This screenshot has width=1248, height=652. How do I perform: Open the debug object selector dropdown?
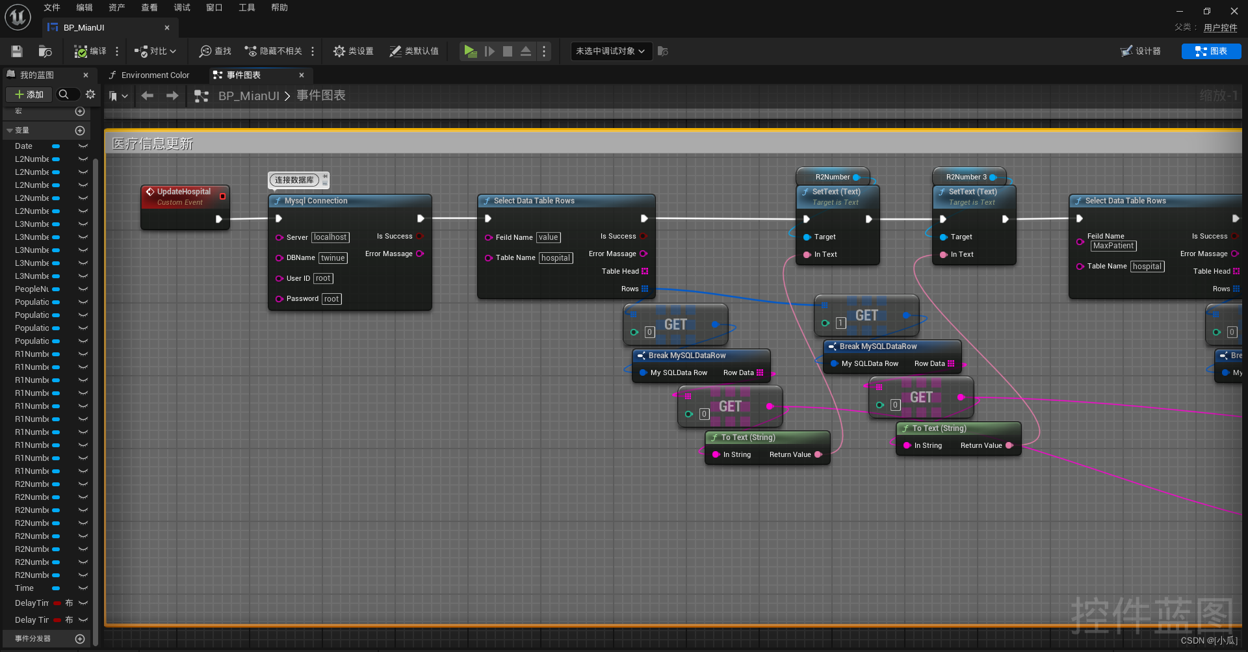[x=611, y=51]
